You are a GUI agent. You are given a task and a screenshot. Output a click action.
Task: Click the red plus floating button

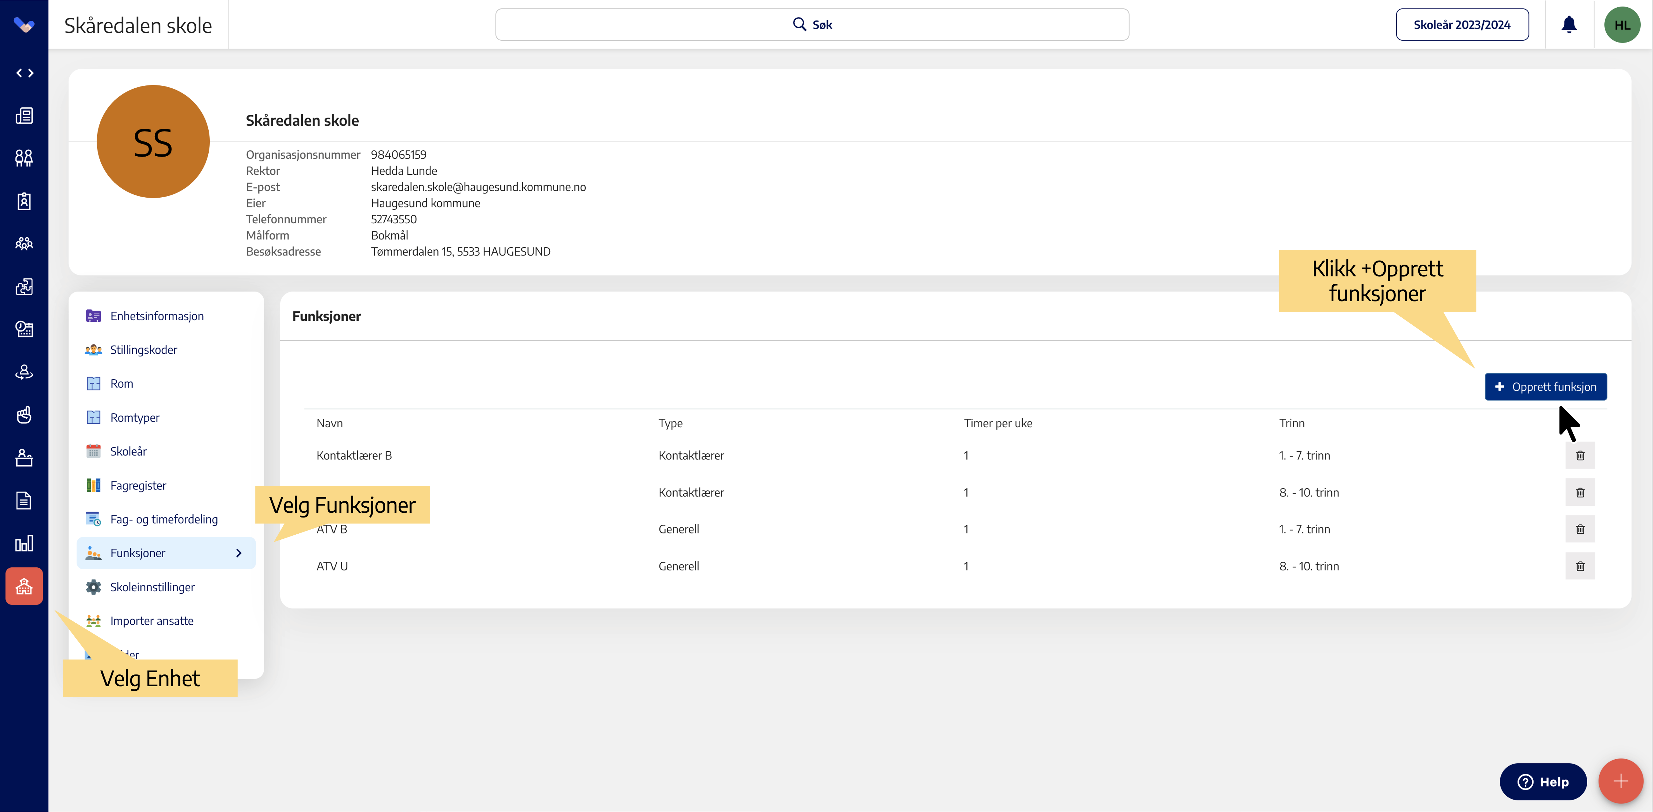1620,781
